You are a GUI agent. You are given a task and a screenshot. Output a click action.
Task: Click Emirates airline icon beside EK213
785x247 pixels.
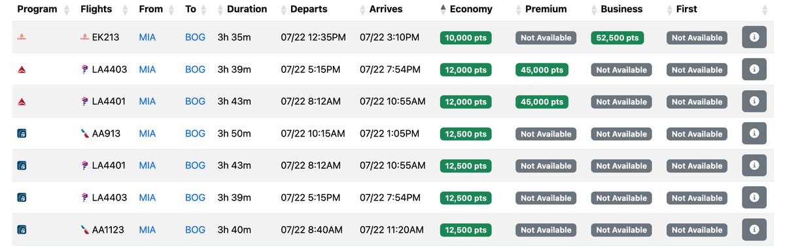tap(84, 38)
